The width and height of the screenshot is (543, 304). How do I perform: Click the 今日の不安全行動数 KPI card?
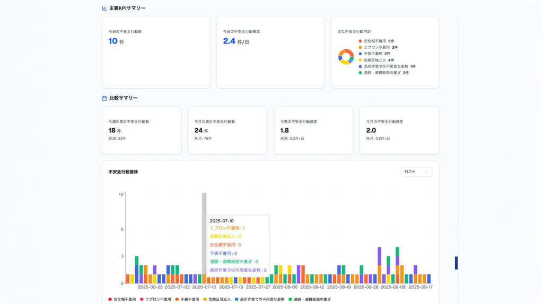click(156, 52)
